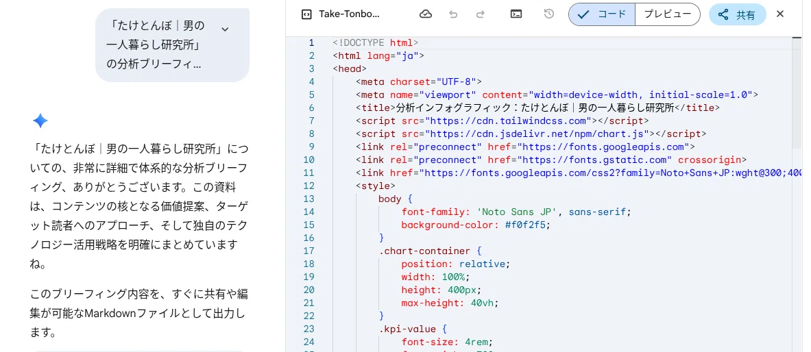Redo the last code edit
Screen dimensions: 811x352
(480, 14)
